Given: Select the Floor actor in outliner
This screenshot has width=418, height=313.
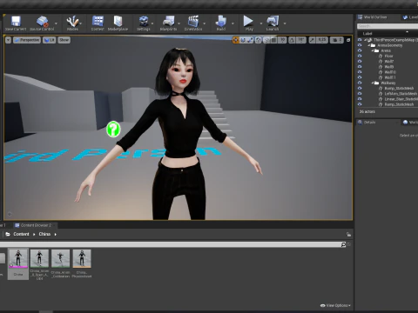Looking at the screenshot, I should pyautogui.click(x=388, y=56).
